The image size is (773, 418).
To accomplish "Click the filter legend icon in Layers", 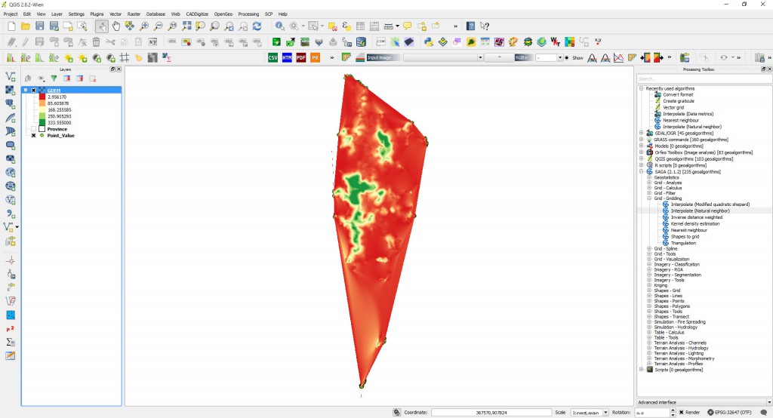I will tap(54, 78).
